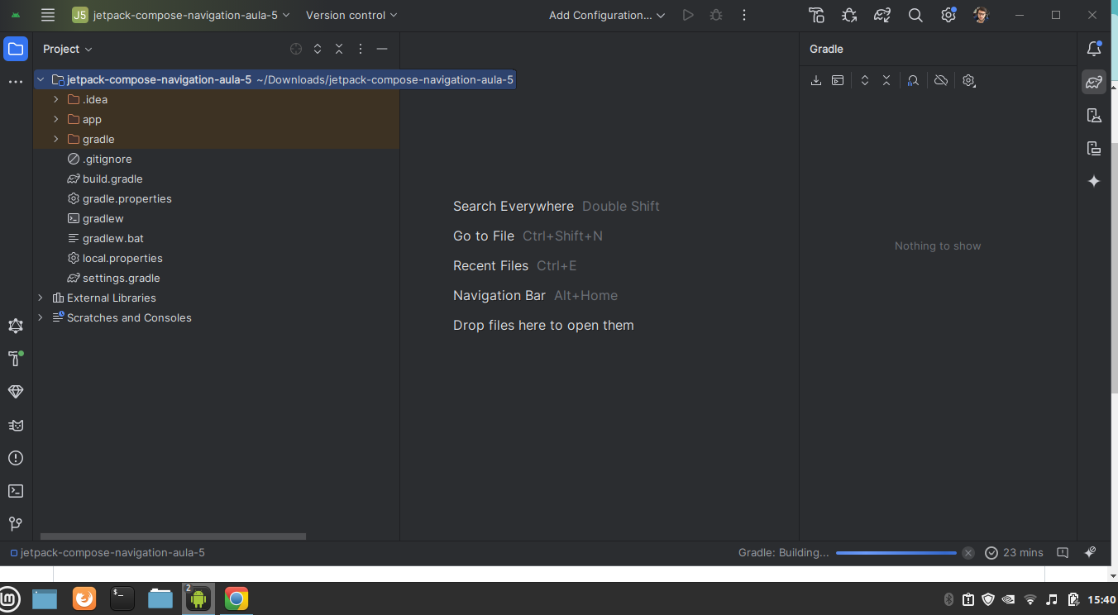Screen dimensions: 1118x615
Task: Click Select Opened File target icon
Action: click(296, 49)
